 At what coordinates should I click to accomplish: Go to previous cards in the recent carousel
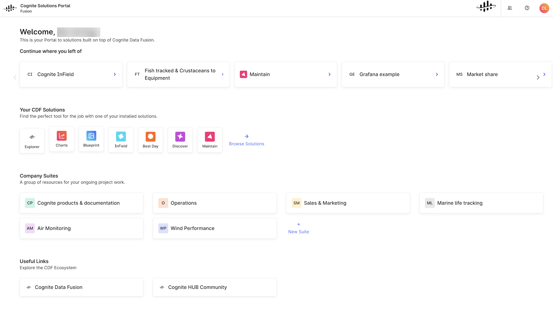(x=15, y=77)
